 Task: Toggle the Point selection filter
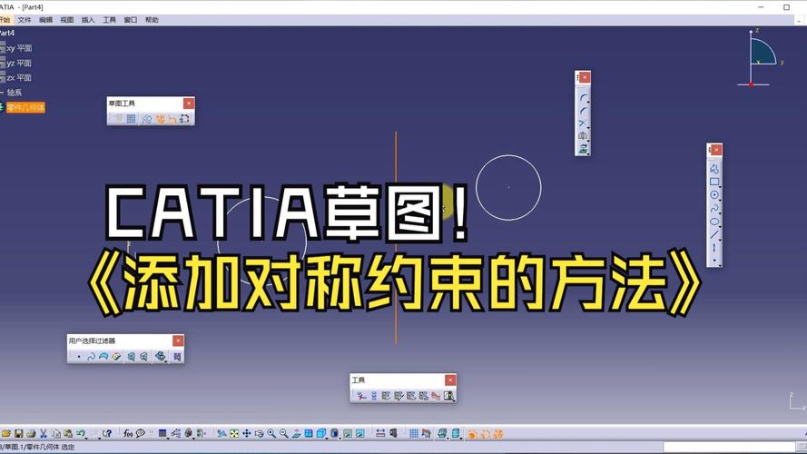(79, 356)
